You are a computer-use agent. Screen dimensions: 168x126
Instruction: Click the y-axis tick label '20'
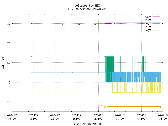[9, 43]
